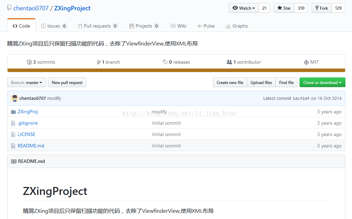This screenshot has width=352, height=219.
Task: Open the README.md file link
Action: tap(31, 146)
